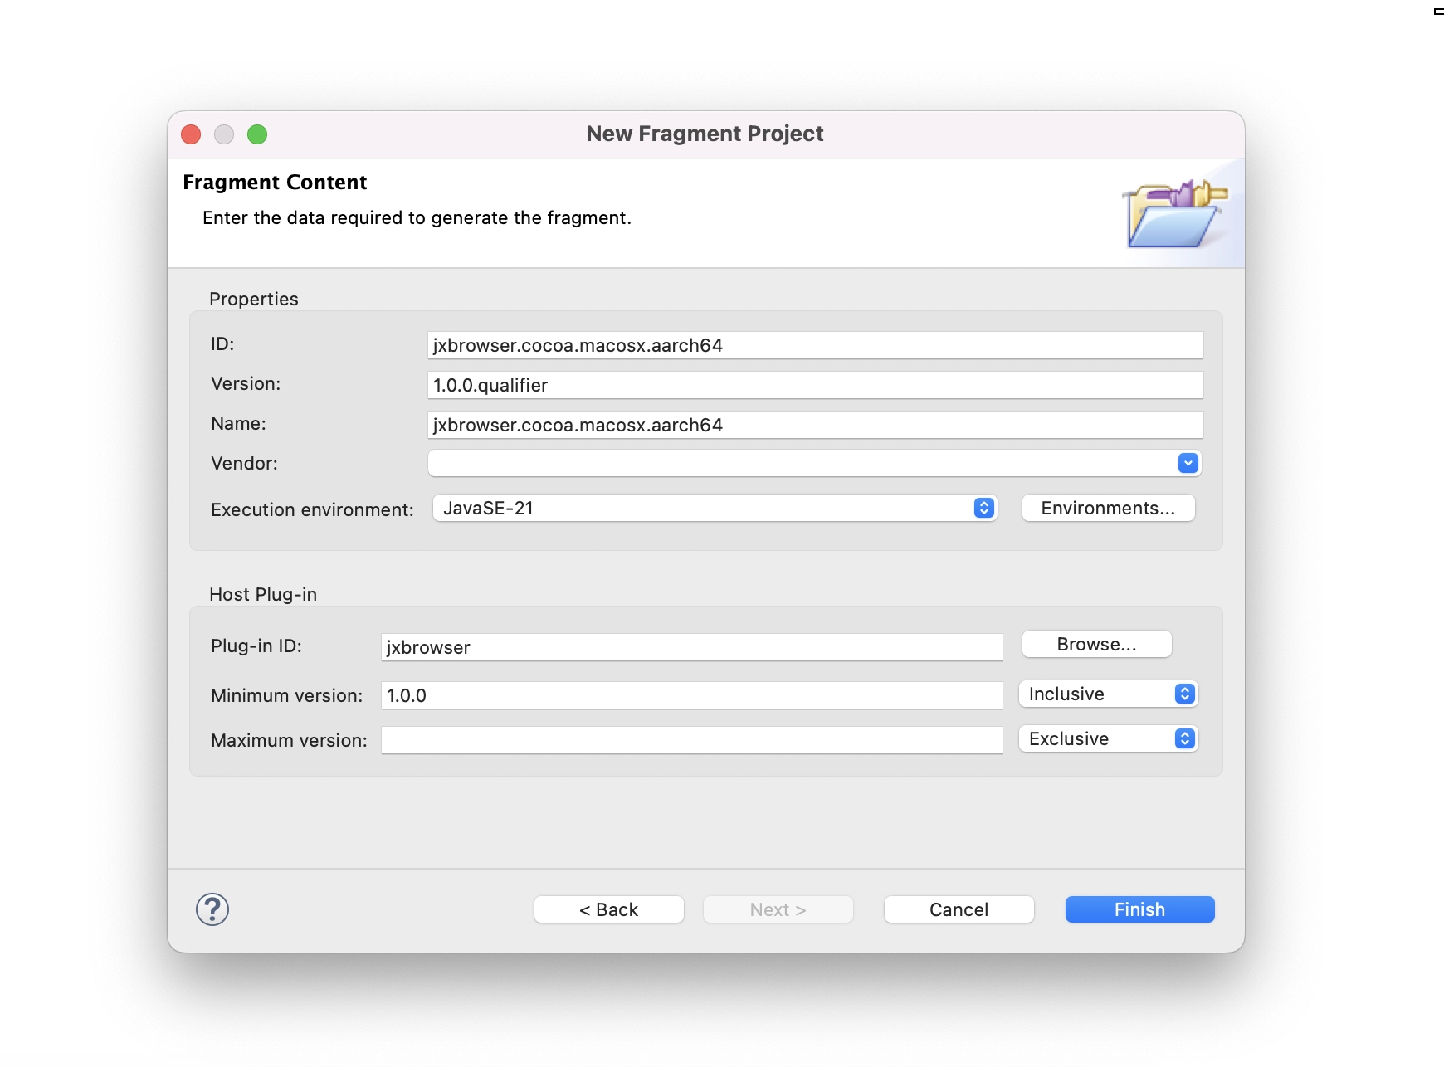The width and height of the screenshot is (1444, 1067).
Task: Click the Fragment Content heading
Action: 275,183
